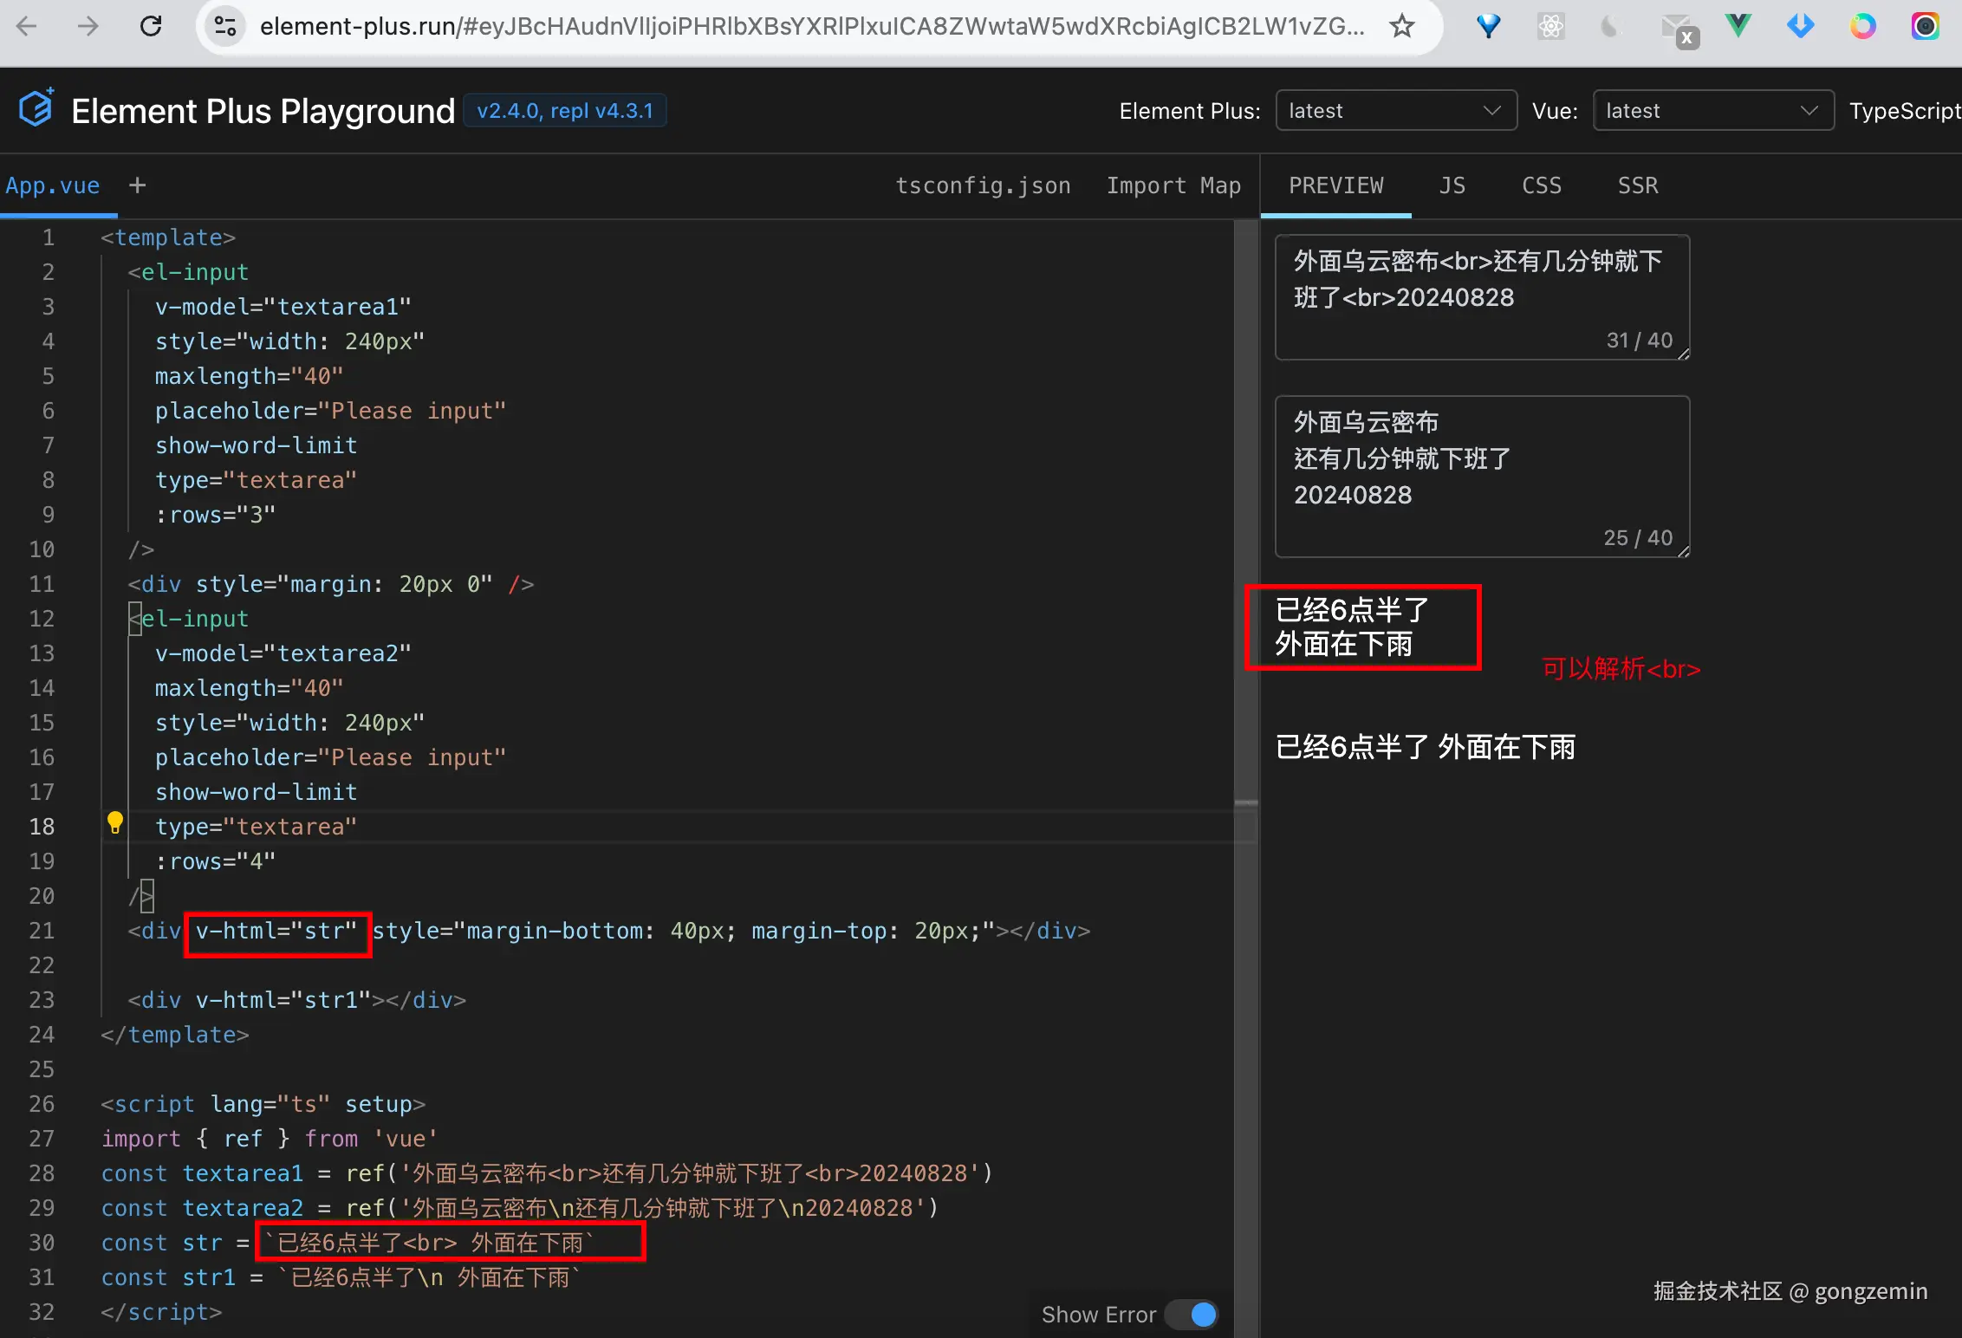Expand the Vue version dropdown
This screenshot has width=1962, height=1338.
coord(1712,111)
